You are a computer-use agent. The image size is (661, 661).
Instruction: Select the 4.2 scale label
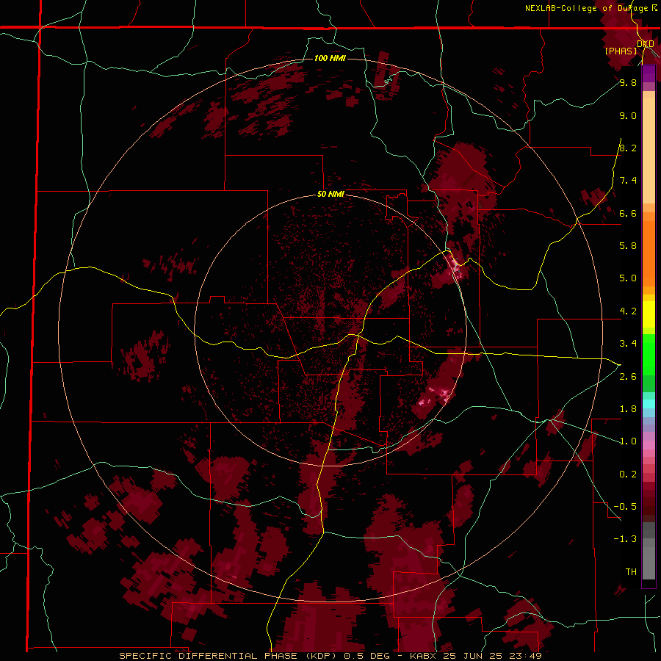click(628, 311)
